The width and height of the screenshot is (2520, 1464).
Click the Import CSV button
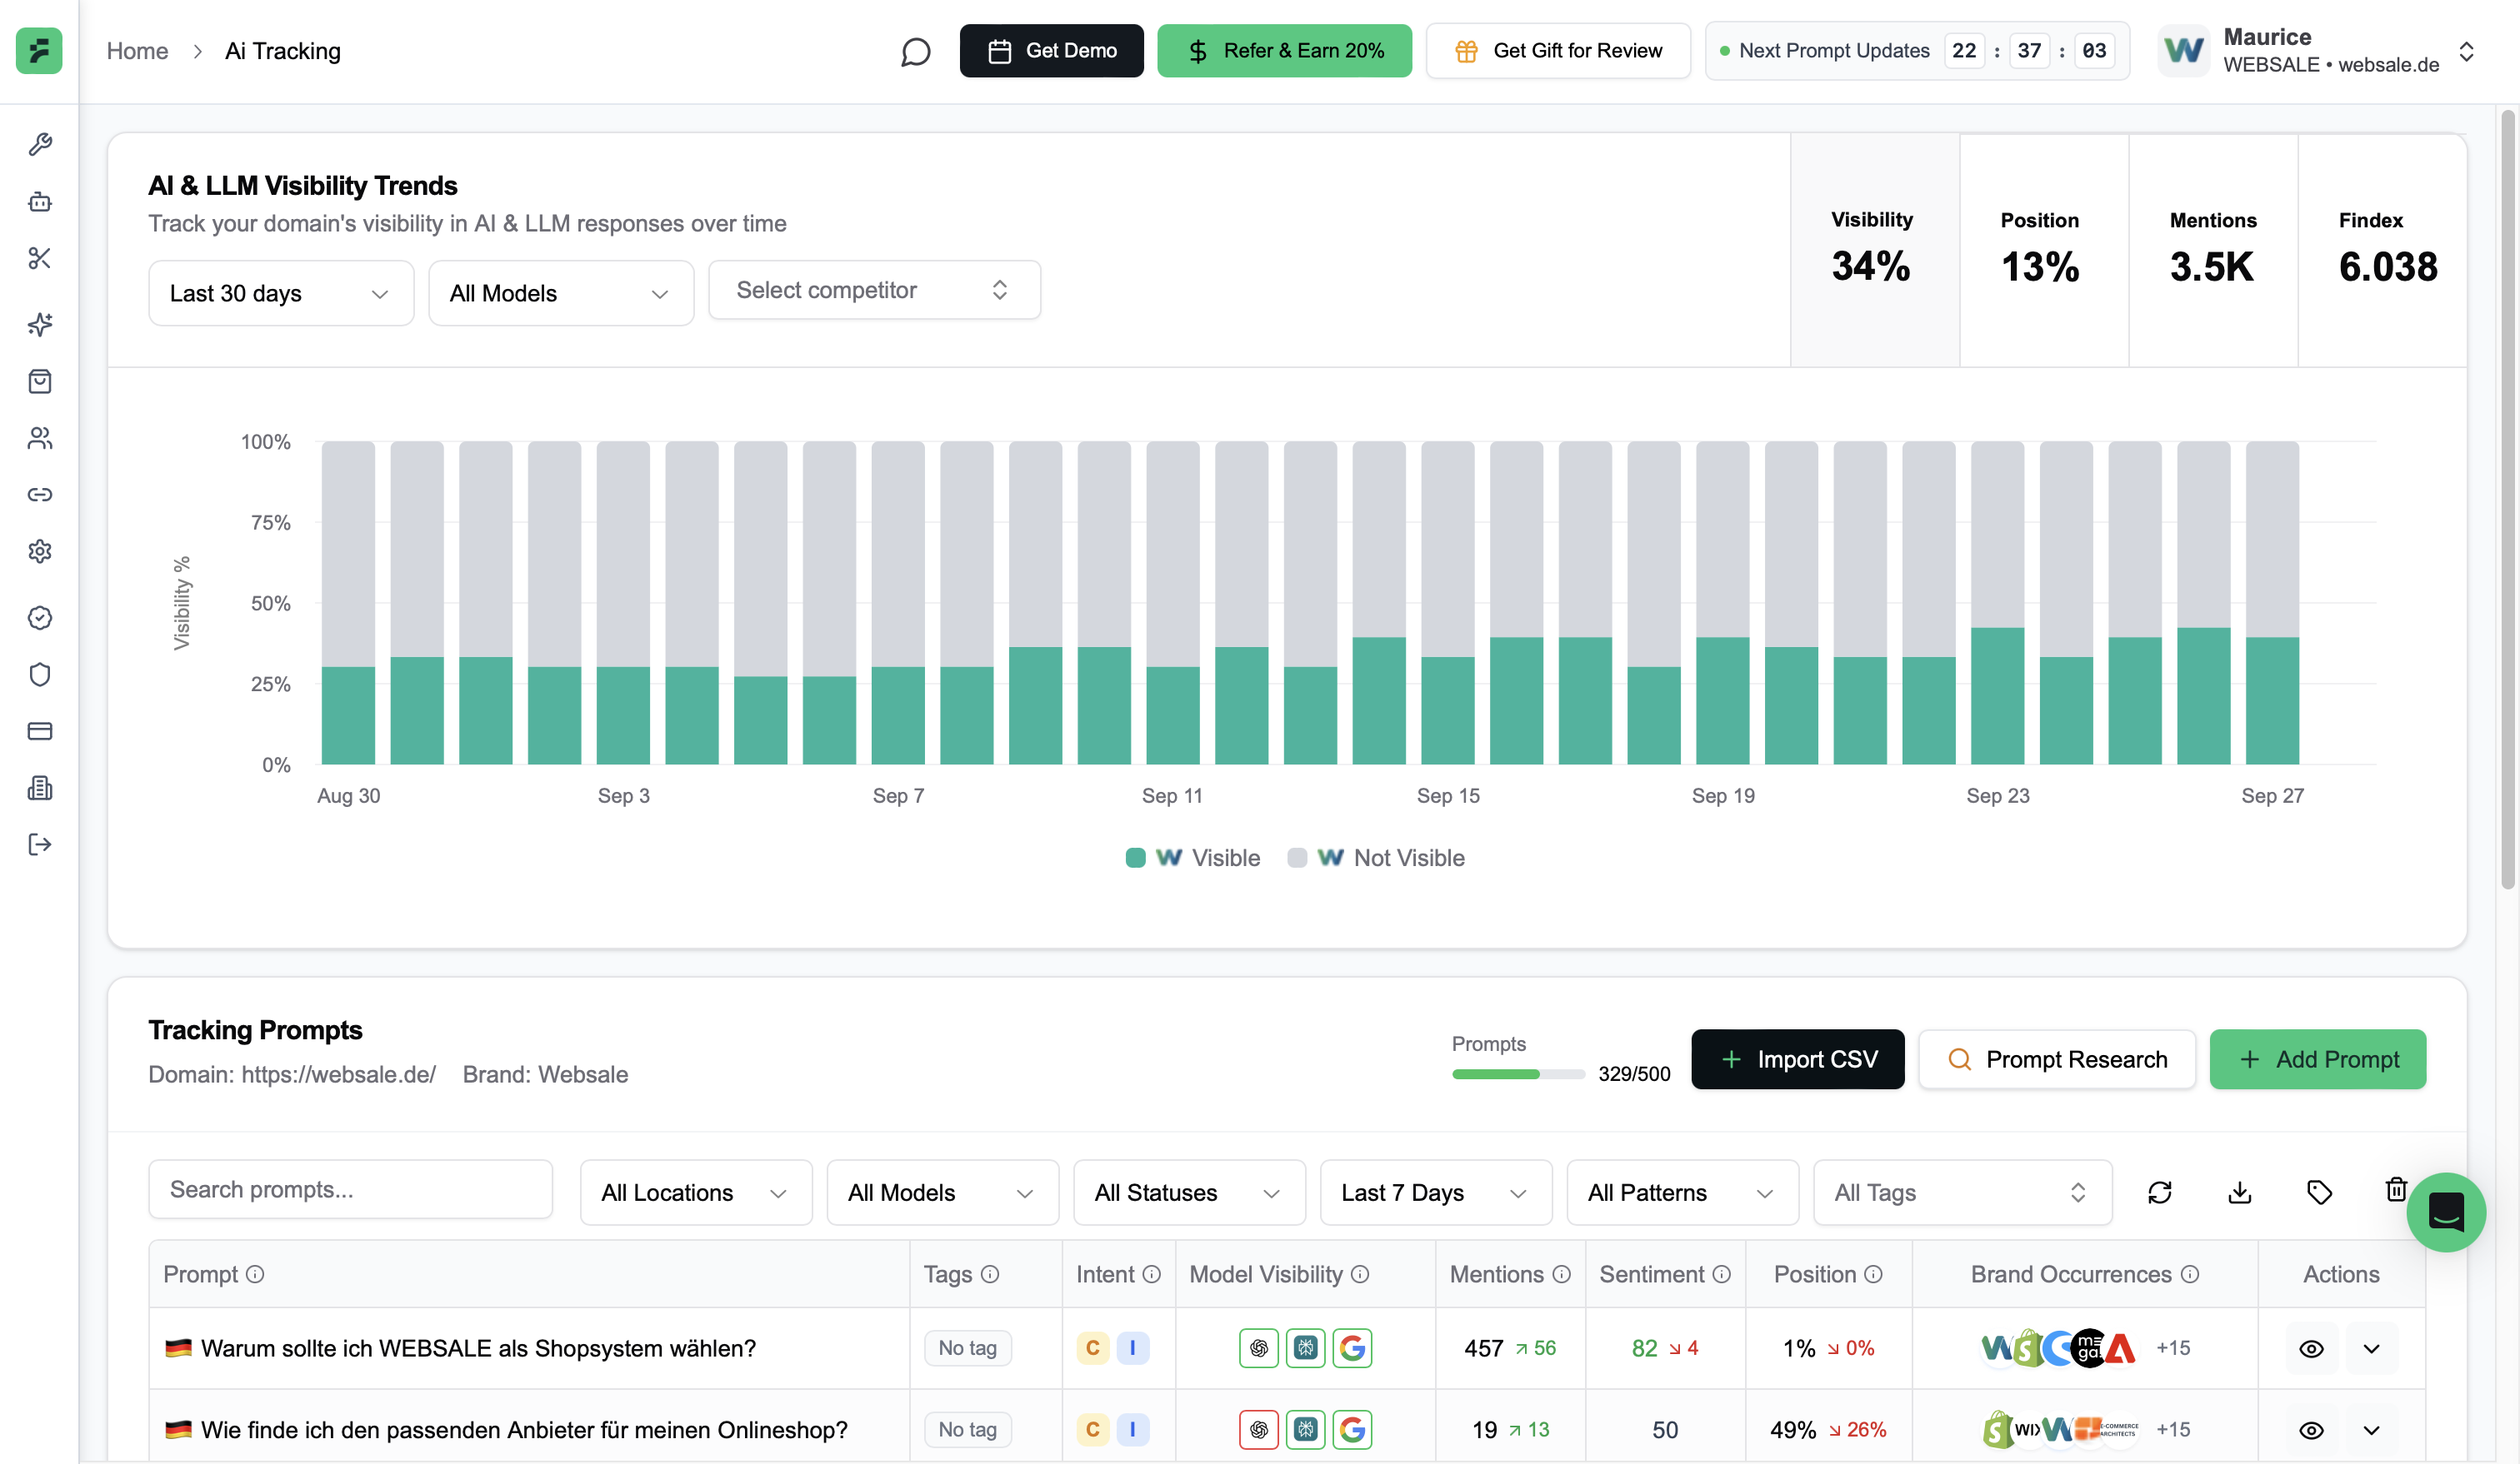[1797, 1059]
